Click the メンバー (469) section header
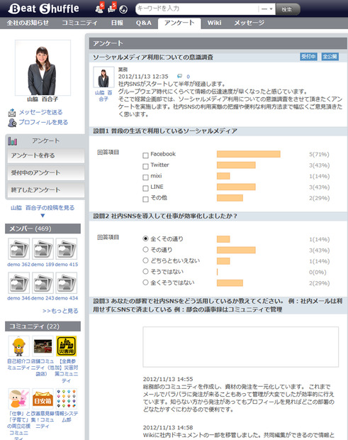Image resolution: width=348 pixels, height=440 pixels. (x=43, y=229)
